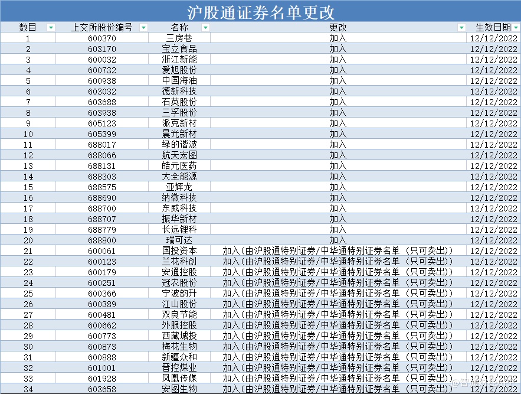Viewport: 521px width, 394px height.
Task: Select stock code cell 688303
Action: pos(102,177)
